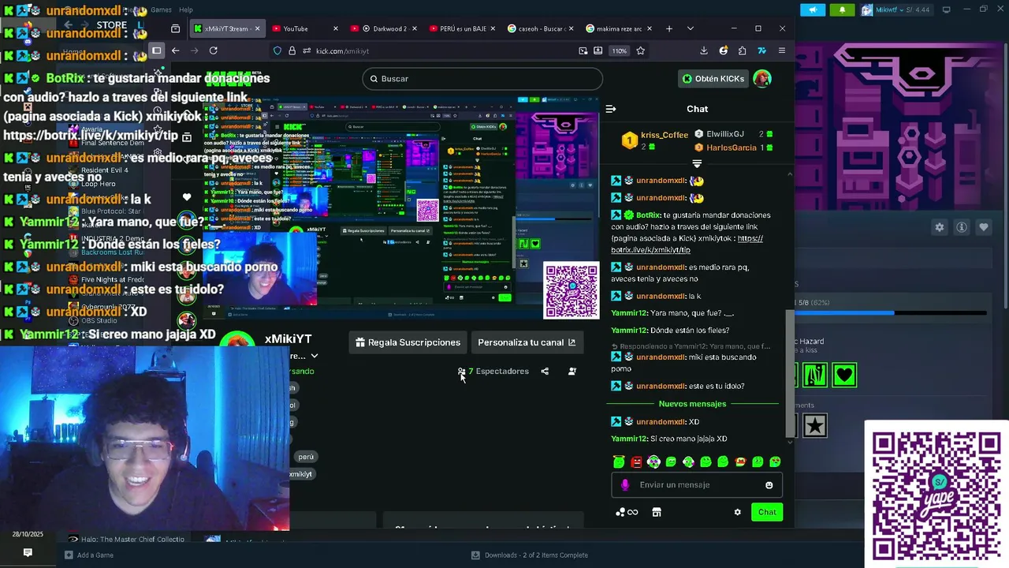Click Add a Game in Steam
This screenshot has height=568, width=1009.
point(89,555)
